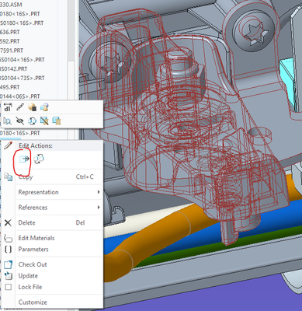Image resolution: width=302 pixels, height=311 pixels.
Task: Click the last box icon in the mini toolbar's second row
Action: point(57,121)
